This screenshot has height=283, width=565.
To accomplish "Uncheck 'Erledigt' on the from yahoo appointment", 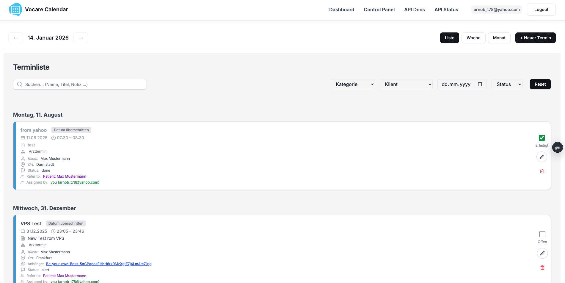I will pos(542,137).
